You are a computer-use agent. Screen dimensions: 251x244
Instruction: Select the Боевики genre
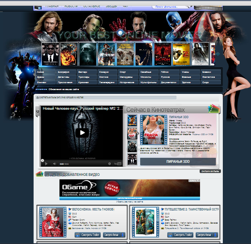point(210,72)
